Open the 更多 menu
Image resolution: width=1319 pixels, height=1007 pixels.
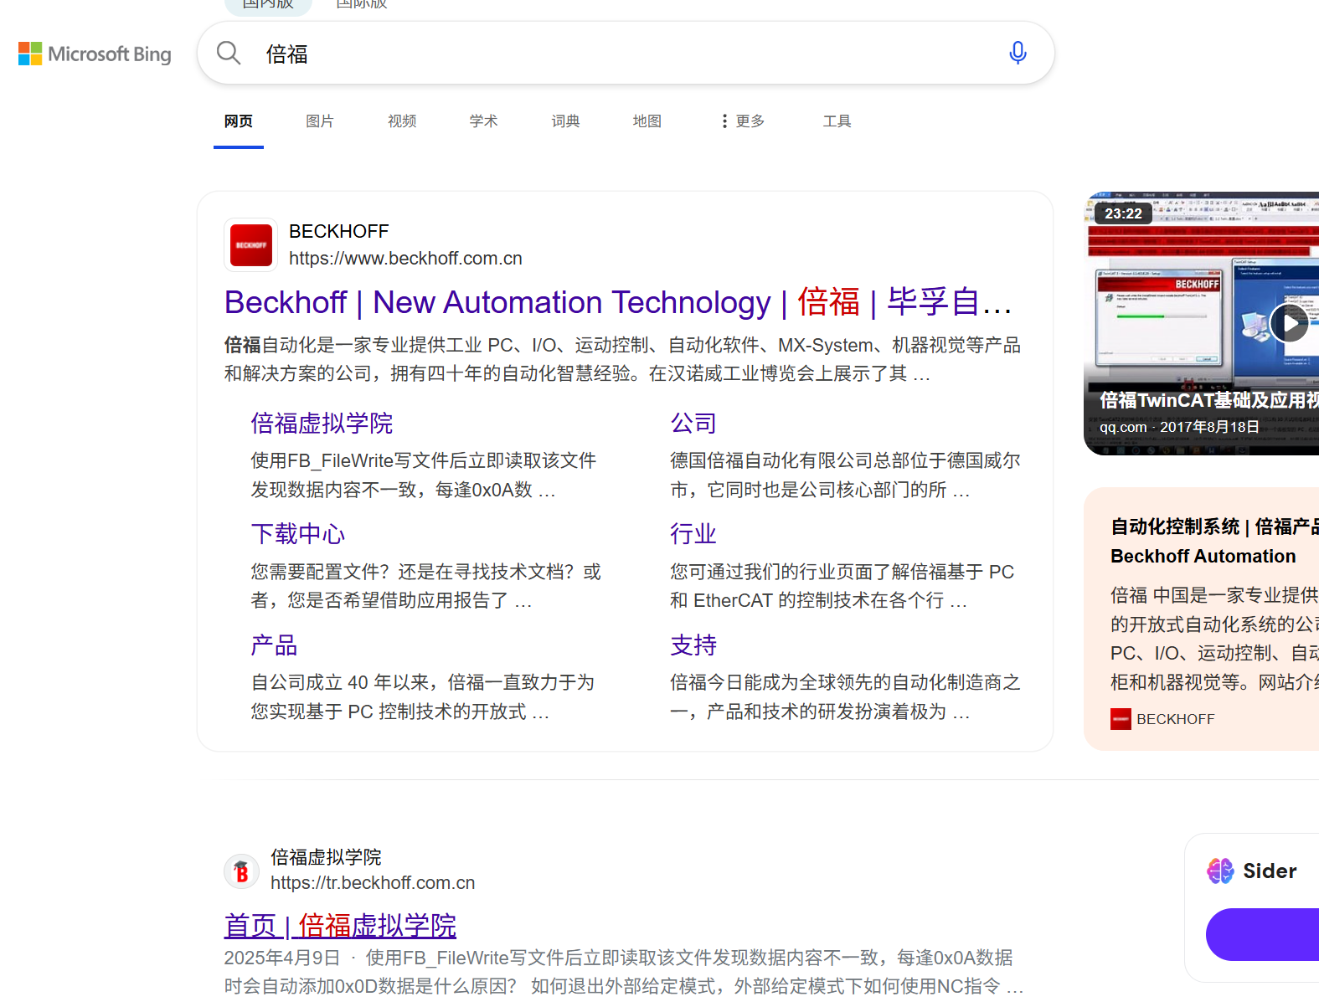742,121
